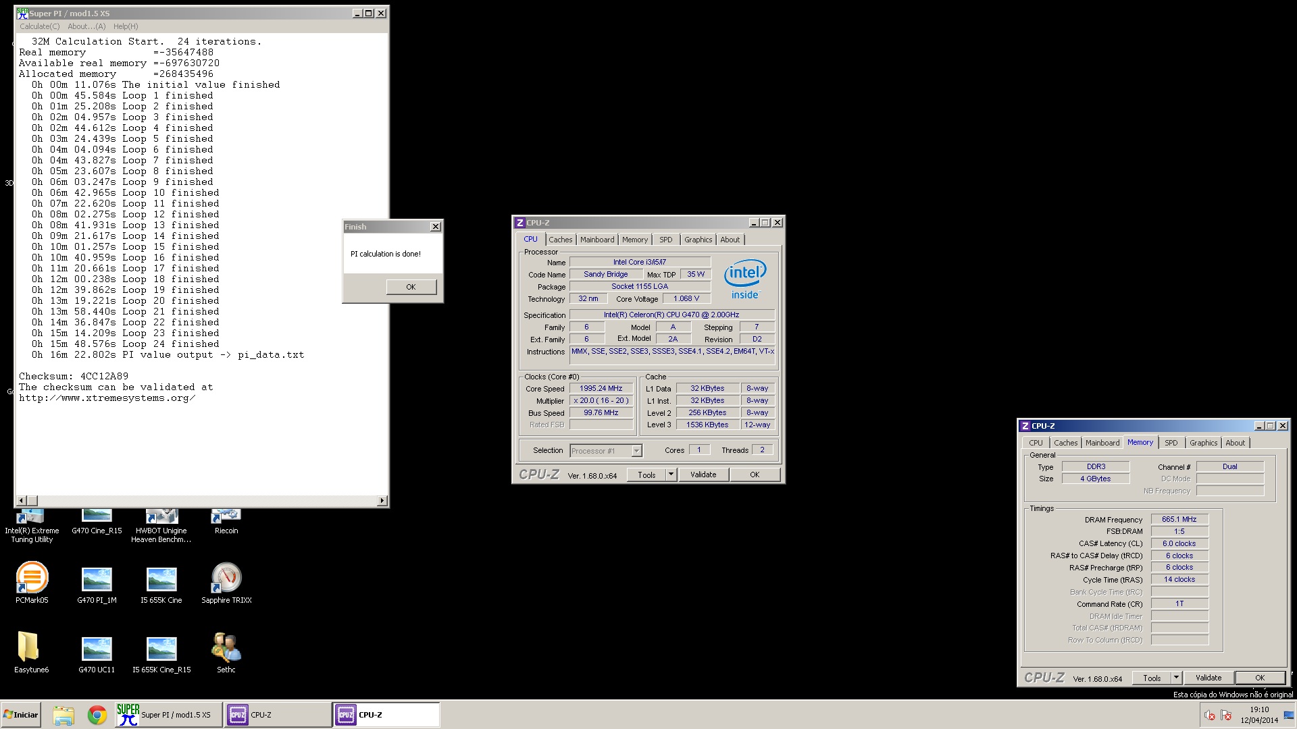
Task: Select SPD tab in right CPU-Z window
Action: coord(1171,443)
